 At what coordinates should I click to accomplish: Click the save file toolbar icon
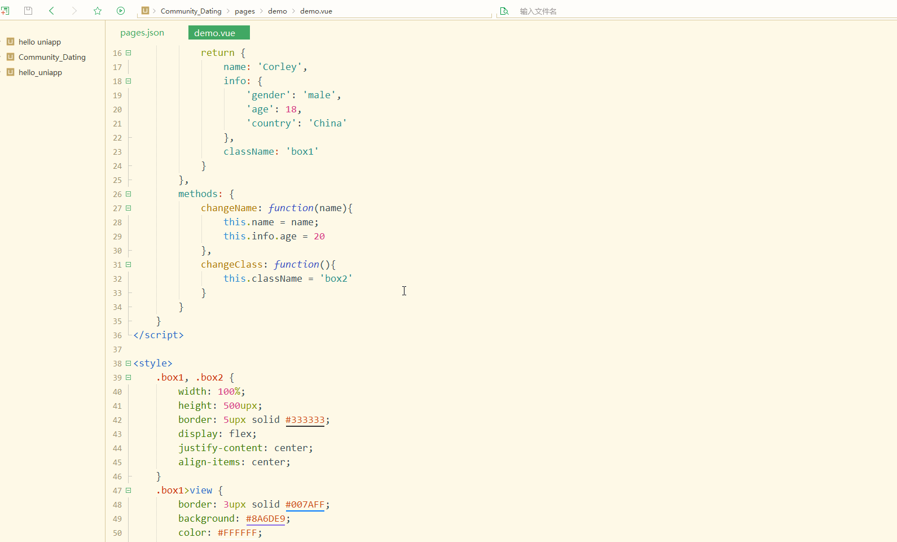28,11
